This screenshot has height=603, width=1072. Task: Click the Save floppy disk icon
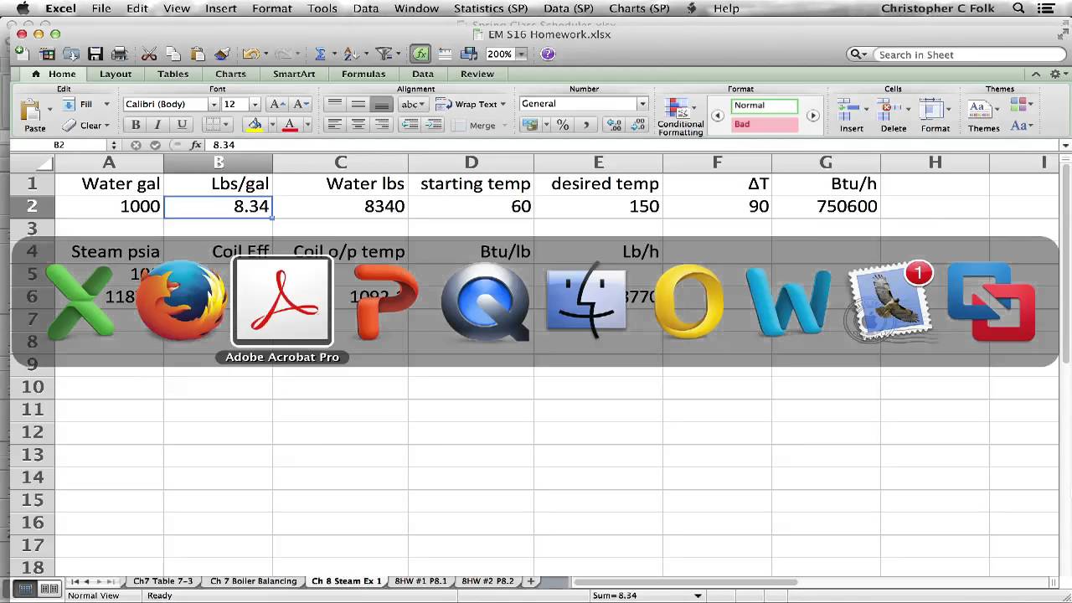coord(95,54)
